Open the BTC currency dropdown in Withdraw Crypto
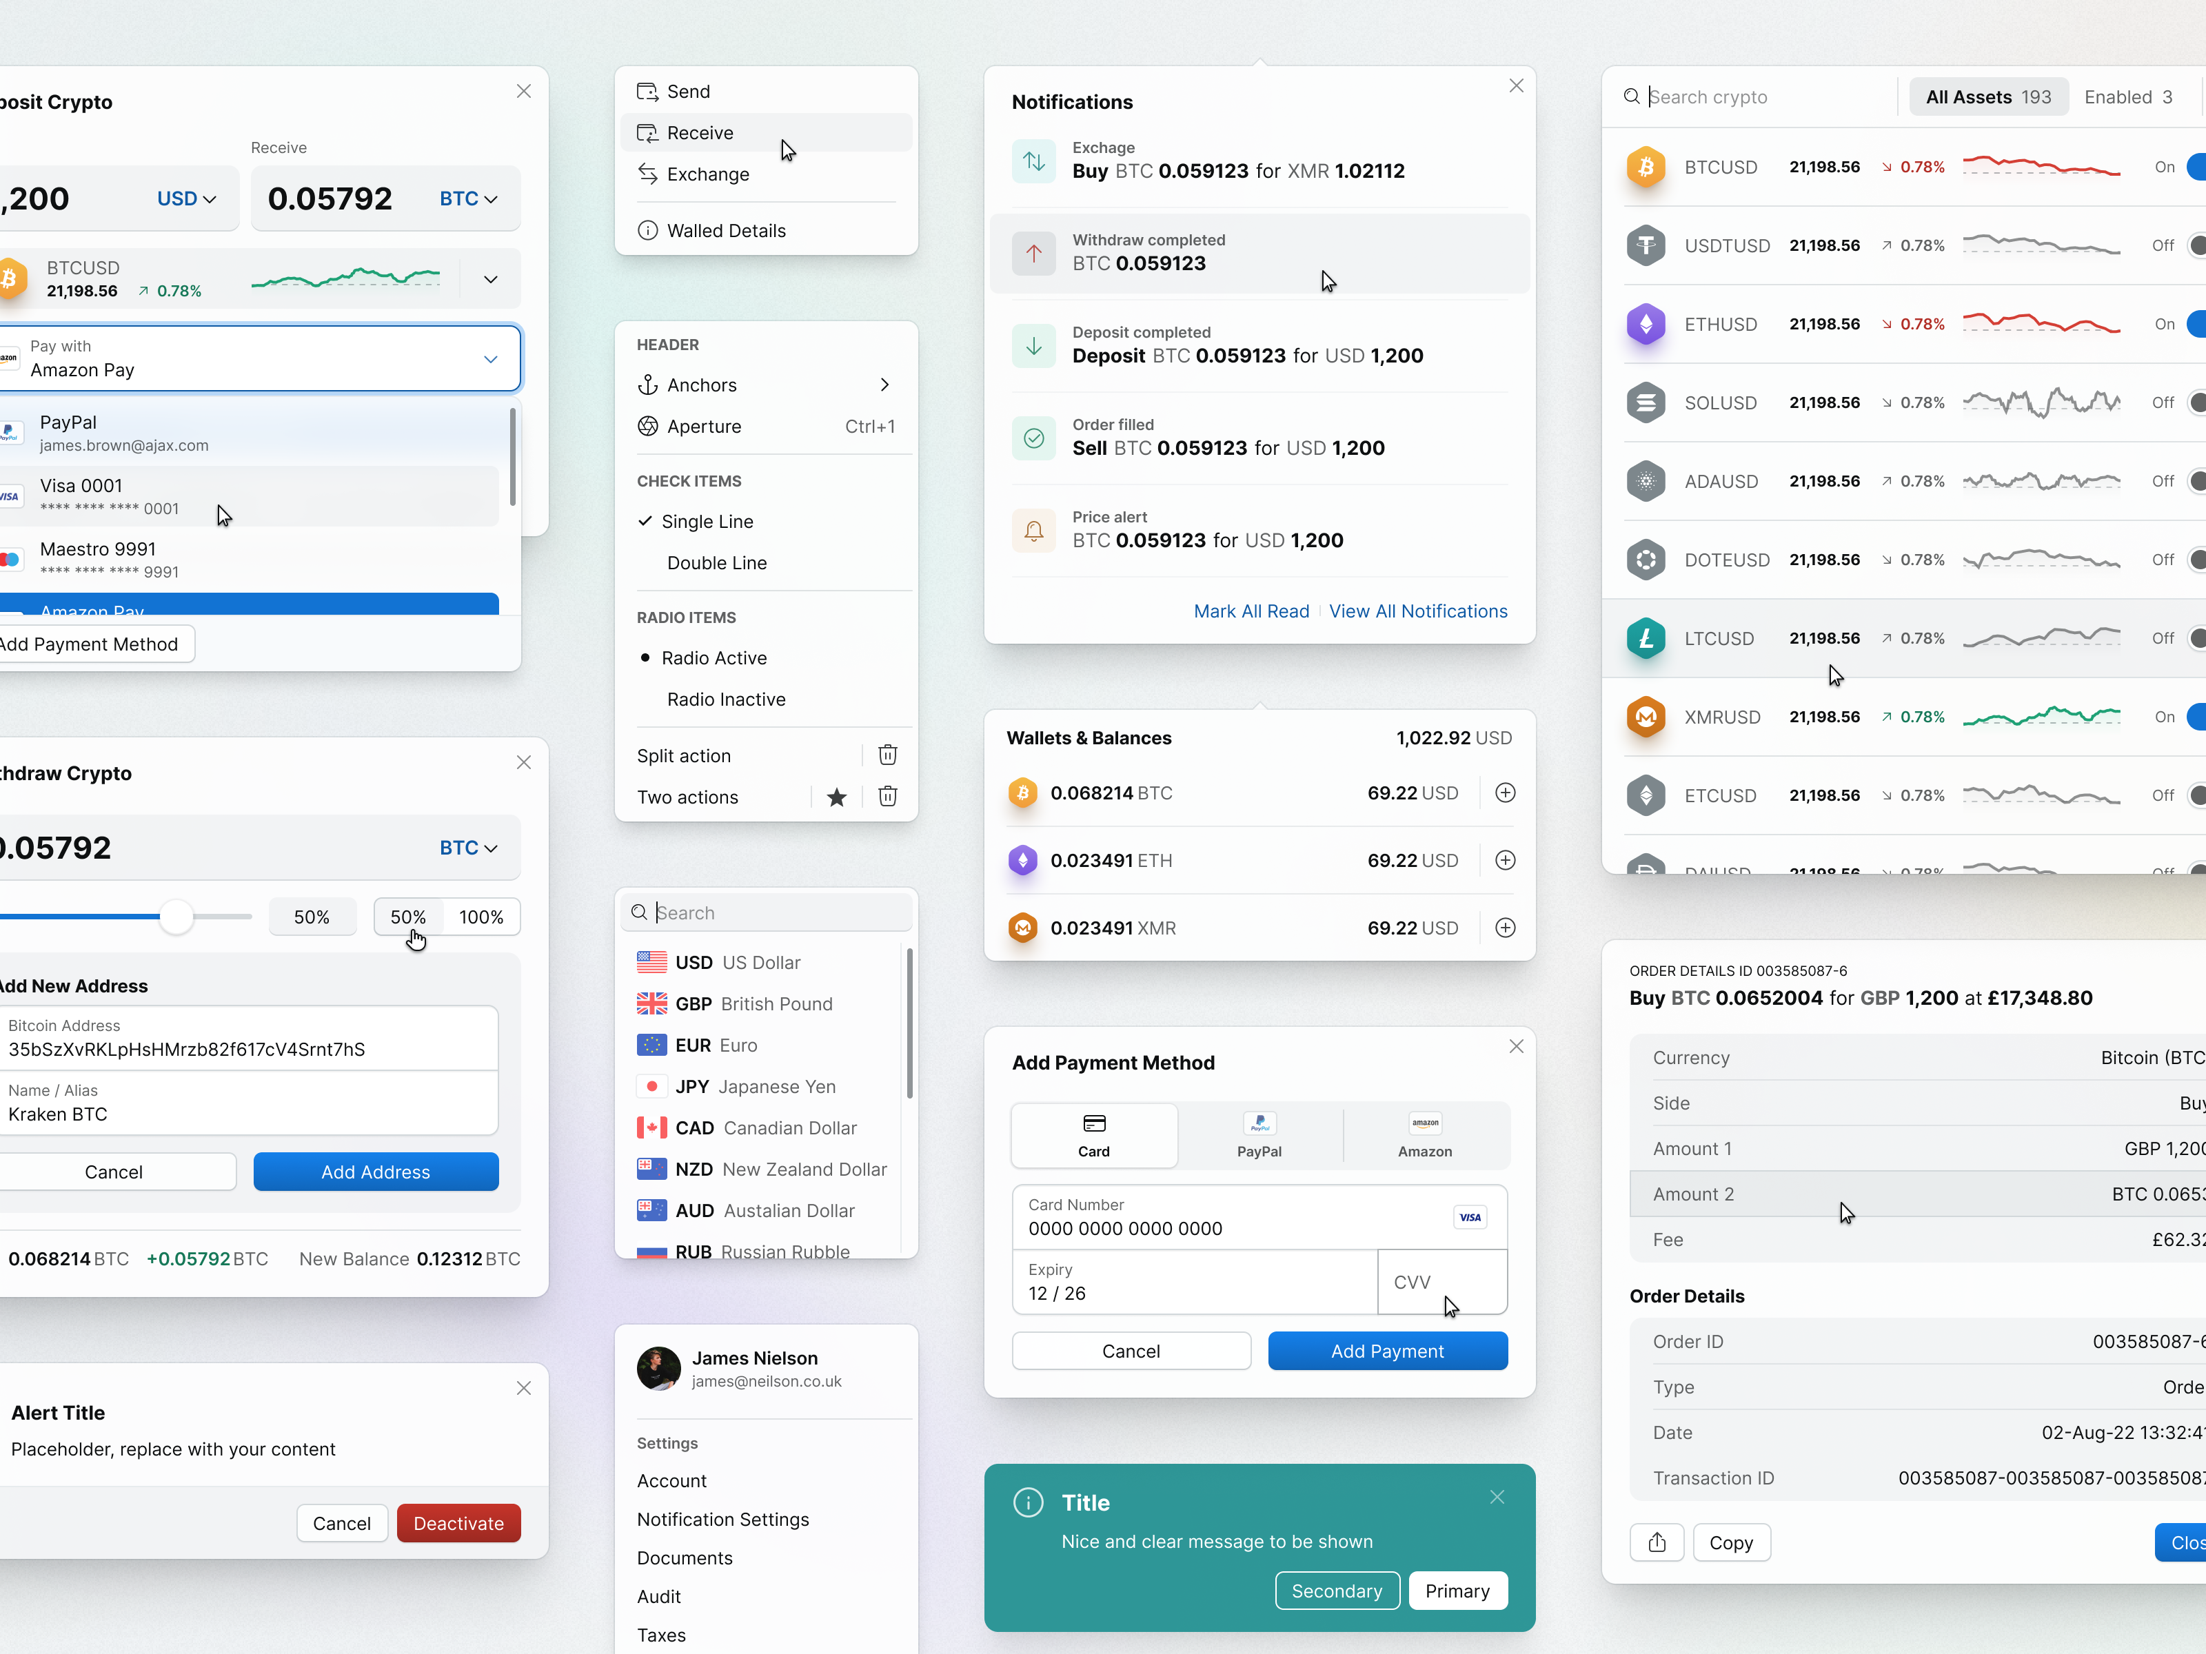This screenshot has height=1654, width=2206. tap(466, 848)
